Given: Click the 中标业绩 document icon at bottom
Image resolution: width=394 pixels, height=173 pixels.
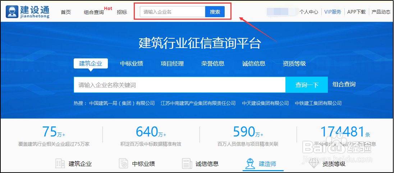Looking at the screenshot, I should click(x=123, y=164).
